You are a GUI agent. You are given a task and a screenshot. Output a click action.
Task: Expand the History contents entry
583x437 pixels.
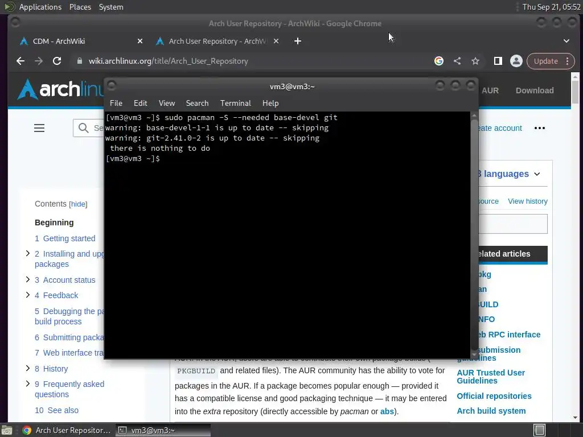(x=27, y=368)
